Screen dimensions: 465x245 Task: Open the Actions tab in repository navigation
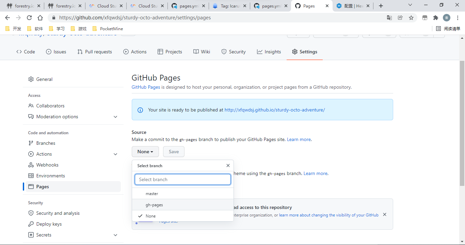[135, 52]
